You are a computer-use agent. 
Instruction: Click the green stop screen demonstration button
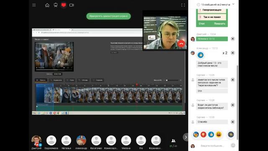point(108,16)
